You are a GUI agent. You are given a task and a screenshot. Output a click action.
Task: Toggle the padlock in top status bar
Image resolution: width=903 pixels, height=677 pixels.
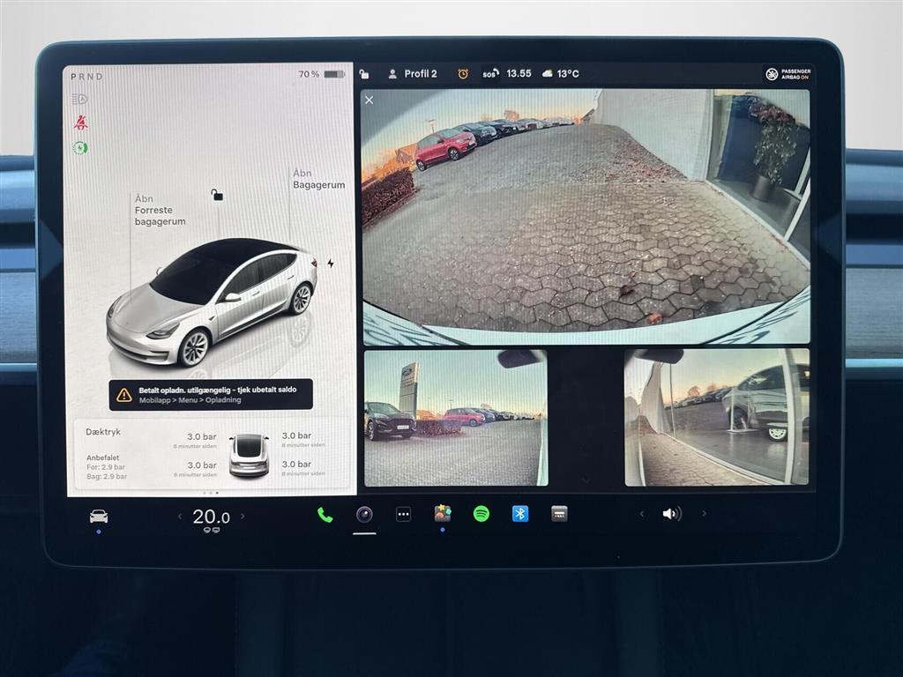tap(365, 74)
